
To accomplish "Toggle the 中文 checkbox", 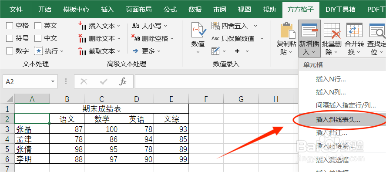I will [x=38, y=38].
